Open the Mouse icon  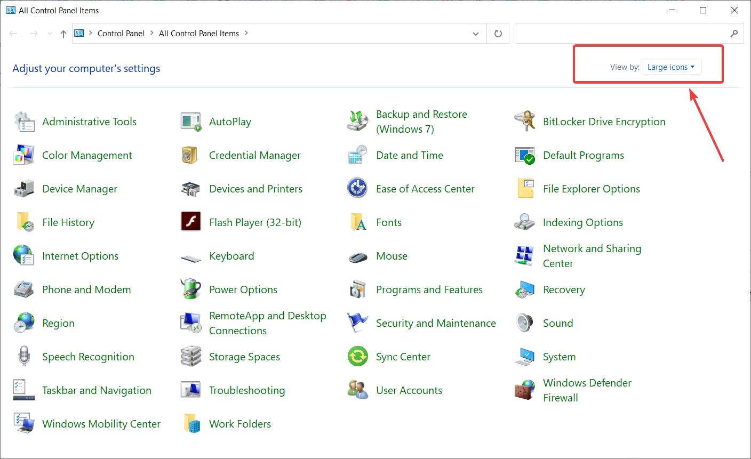pyautogui.click(x=358, y=257)
